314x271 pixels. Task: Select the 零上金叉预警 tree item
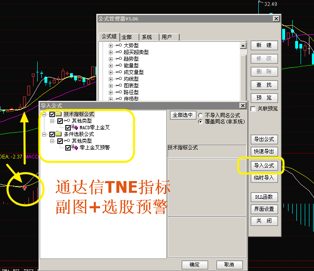pyautogui.click(x=95, y=148)
